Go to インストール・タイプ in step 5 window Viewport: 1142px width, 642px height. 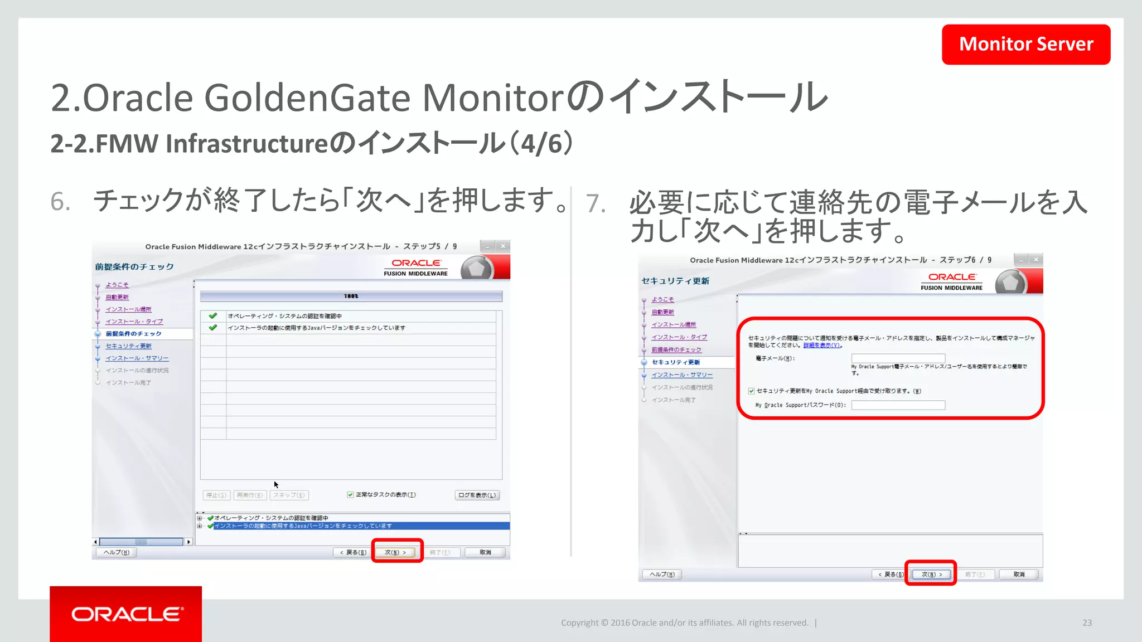pos(134,322)
